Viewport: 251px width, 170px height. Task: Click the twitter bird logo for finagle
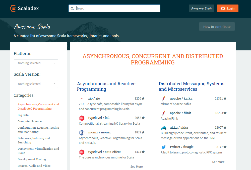pos(164,147)
